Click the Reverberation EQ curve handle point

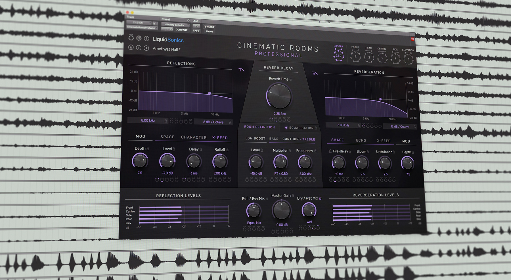pyautogui.click(x=380, y=99)
